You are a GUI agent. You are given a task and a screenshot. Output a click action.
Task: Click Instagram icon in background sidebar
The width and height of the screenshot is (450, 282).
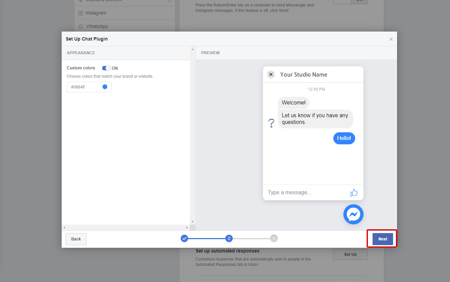80,13
